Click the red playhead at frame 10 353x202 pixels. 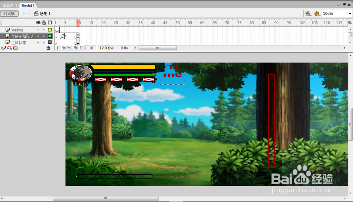pos(78,23)
